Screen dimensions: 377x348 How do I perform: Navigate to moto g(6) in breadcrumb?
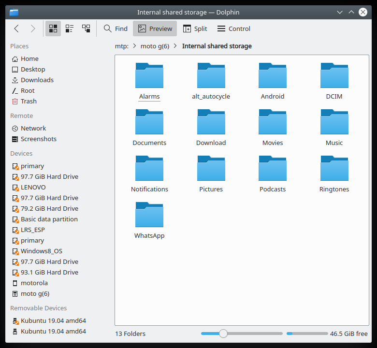click(155, 46)
